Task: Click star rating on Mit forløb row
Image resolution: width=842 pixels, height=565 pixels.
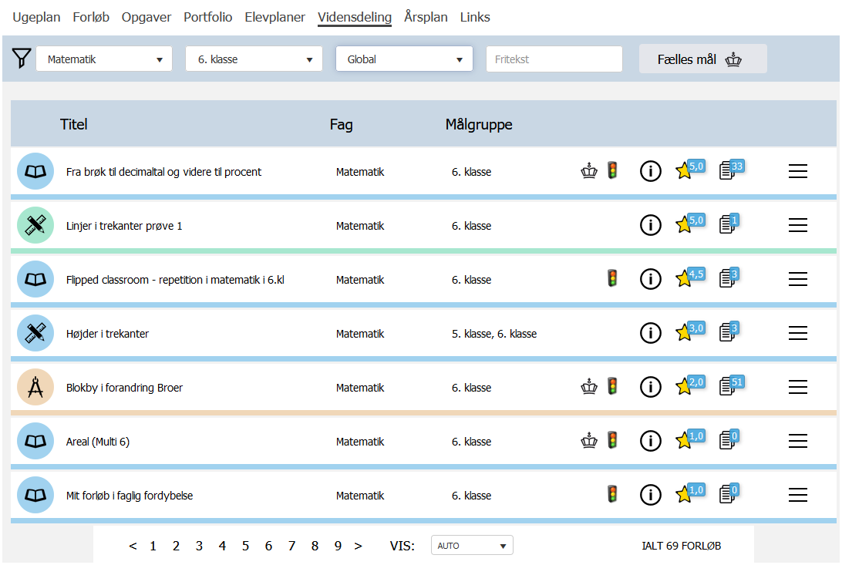Action: (690, 493)
